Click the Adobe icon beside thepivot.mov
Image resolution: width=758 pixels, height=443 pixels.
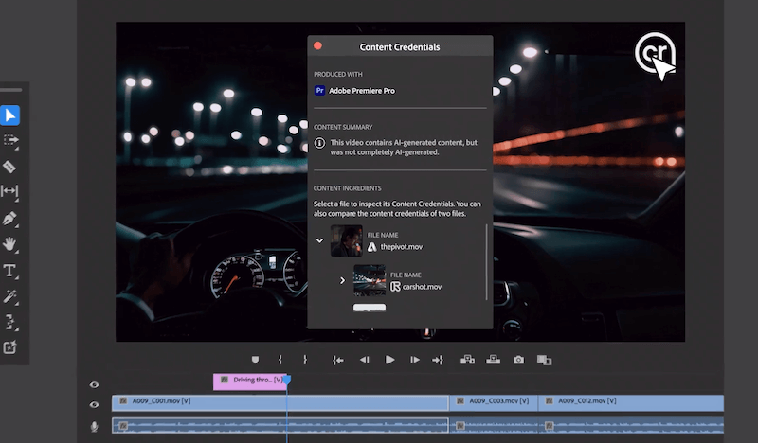[371, 247]
